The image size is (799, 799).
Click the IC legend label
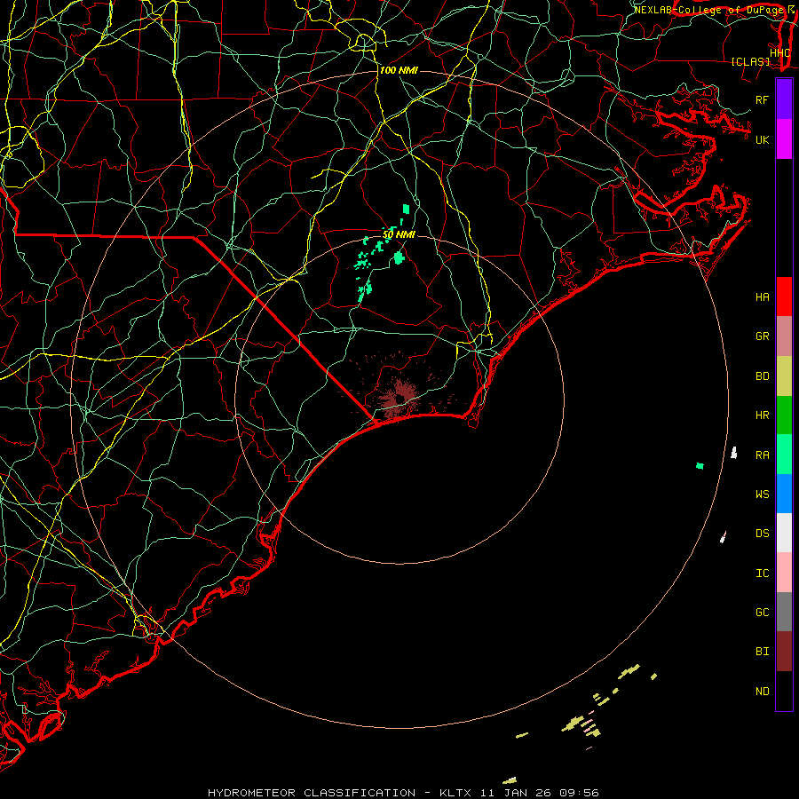[x=763, y=574]
